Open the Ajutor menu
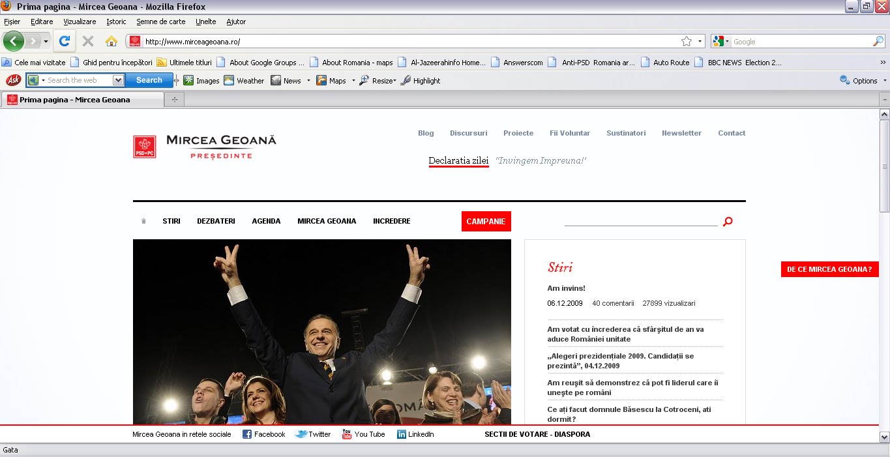 click(x=236, y=22)
